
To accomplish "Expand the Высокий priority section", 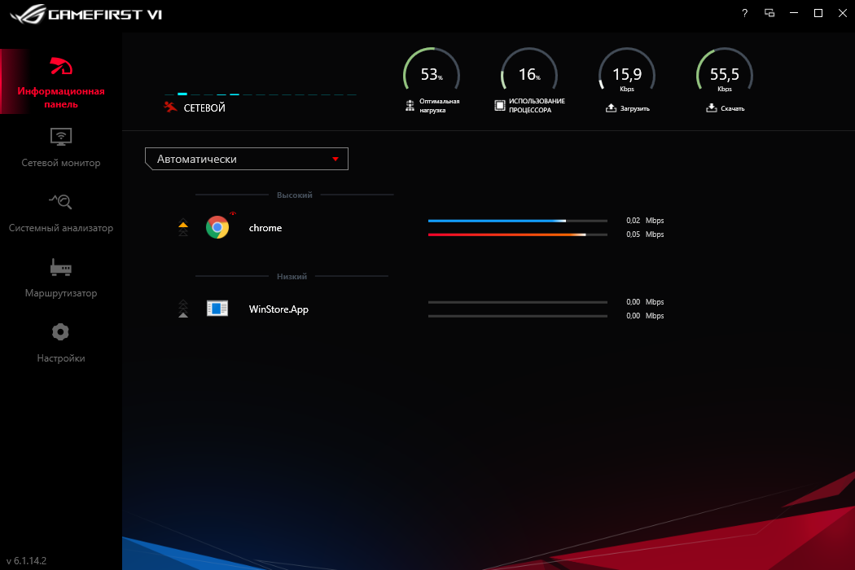I will 293,195.
